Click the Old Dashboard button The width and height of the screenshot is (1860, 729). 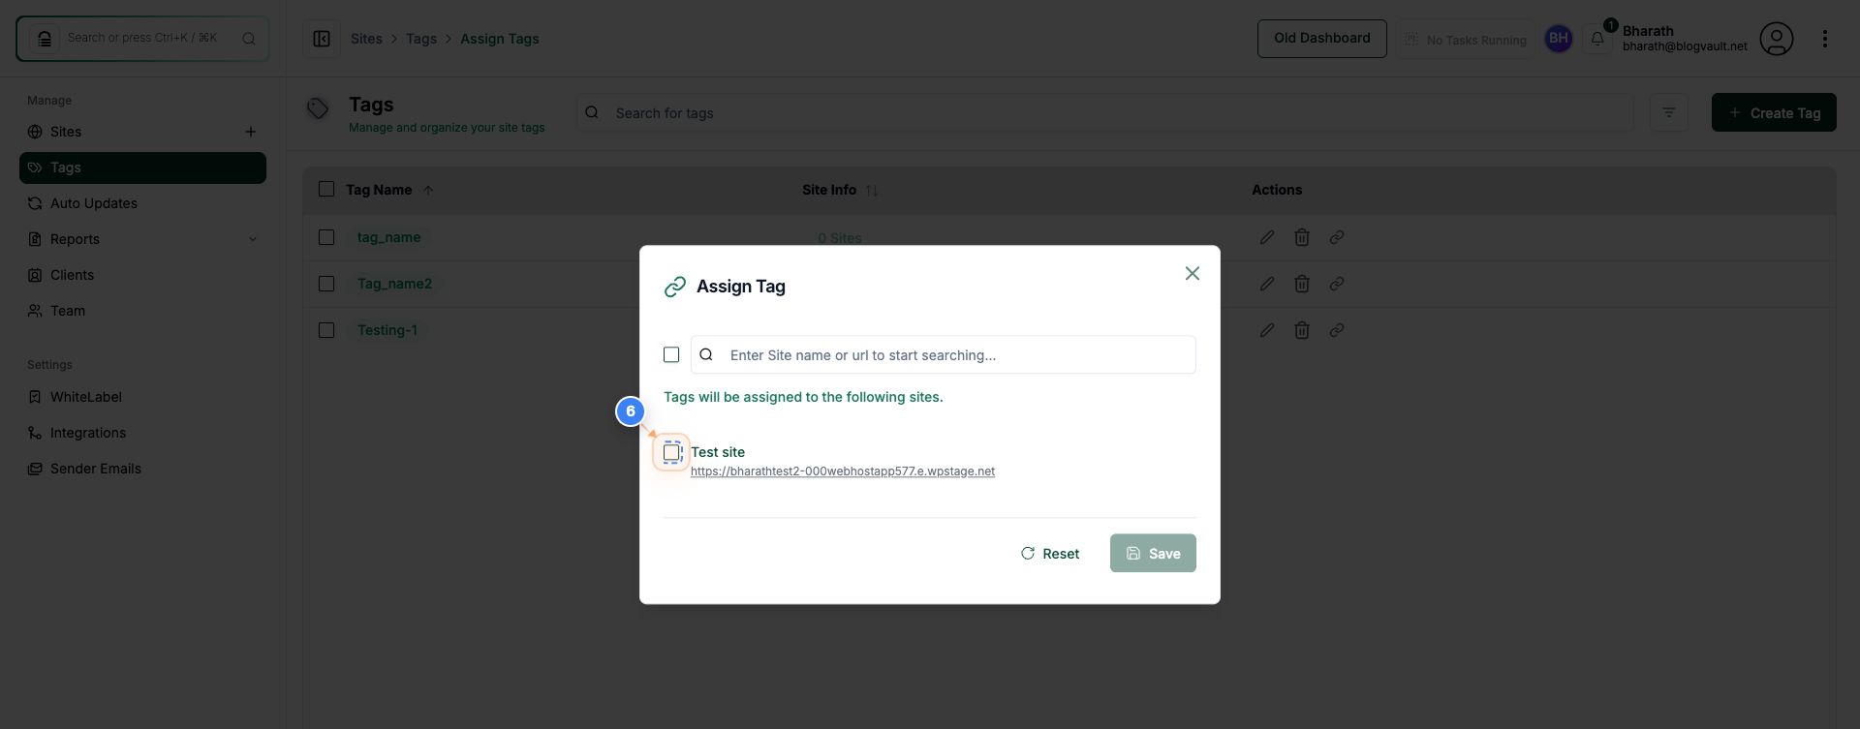tap(1321, 39)
